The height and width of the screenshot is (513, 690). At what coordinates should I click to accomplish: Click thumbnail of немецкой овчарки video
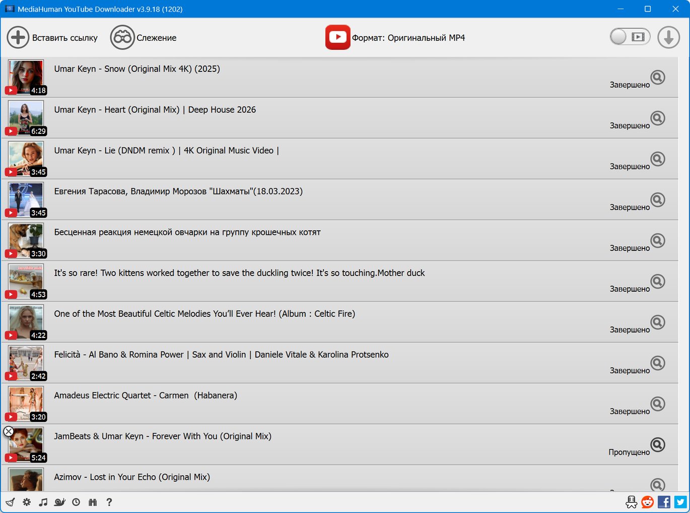click(26, 240)
